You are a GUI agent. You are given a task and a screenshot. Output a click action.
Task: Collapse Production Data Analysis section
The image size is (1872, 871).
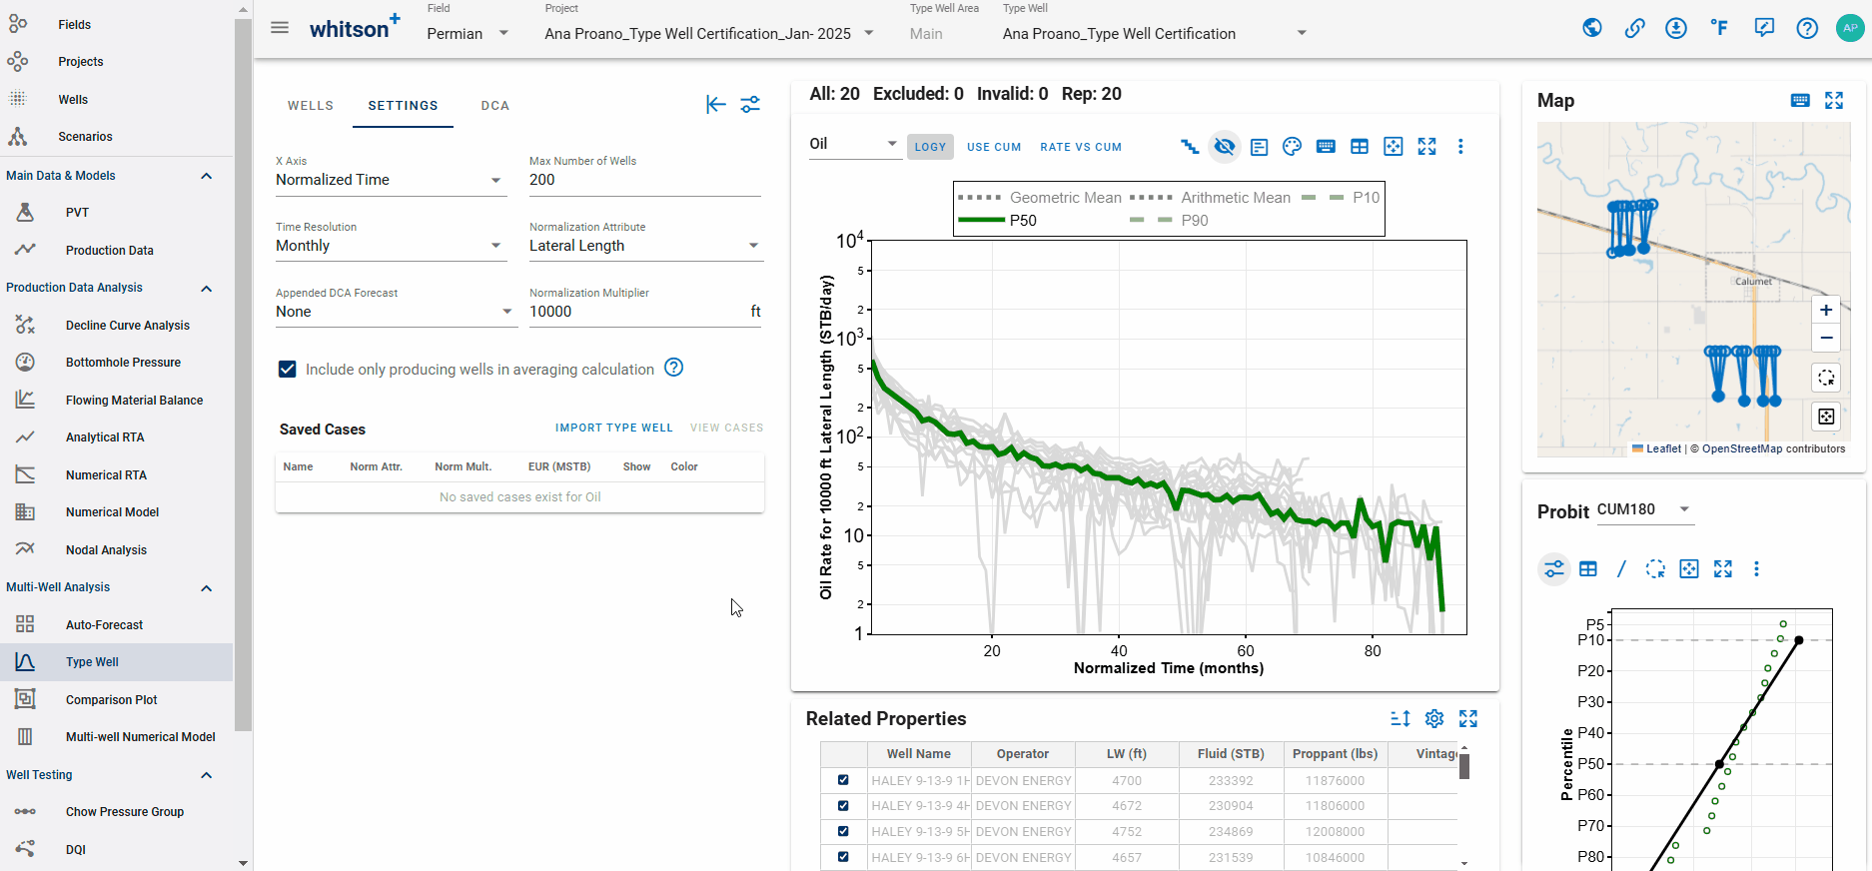[x=207, y=288]
